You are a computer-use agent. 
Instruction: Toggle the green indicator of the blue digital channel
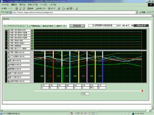point(32,48)
